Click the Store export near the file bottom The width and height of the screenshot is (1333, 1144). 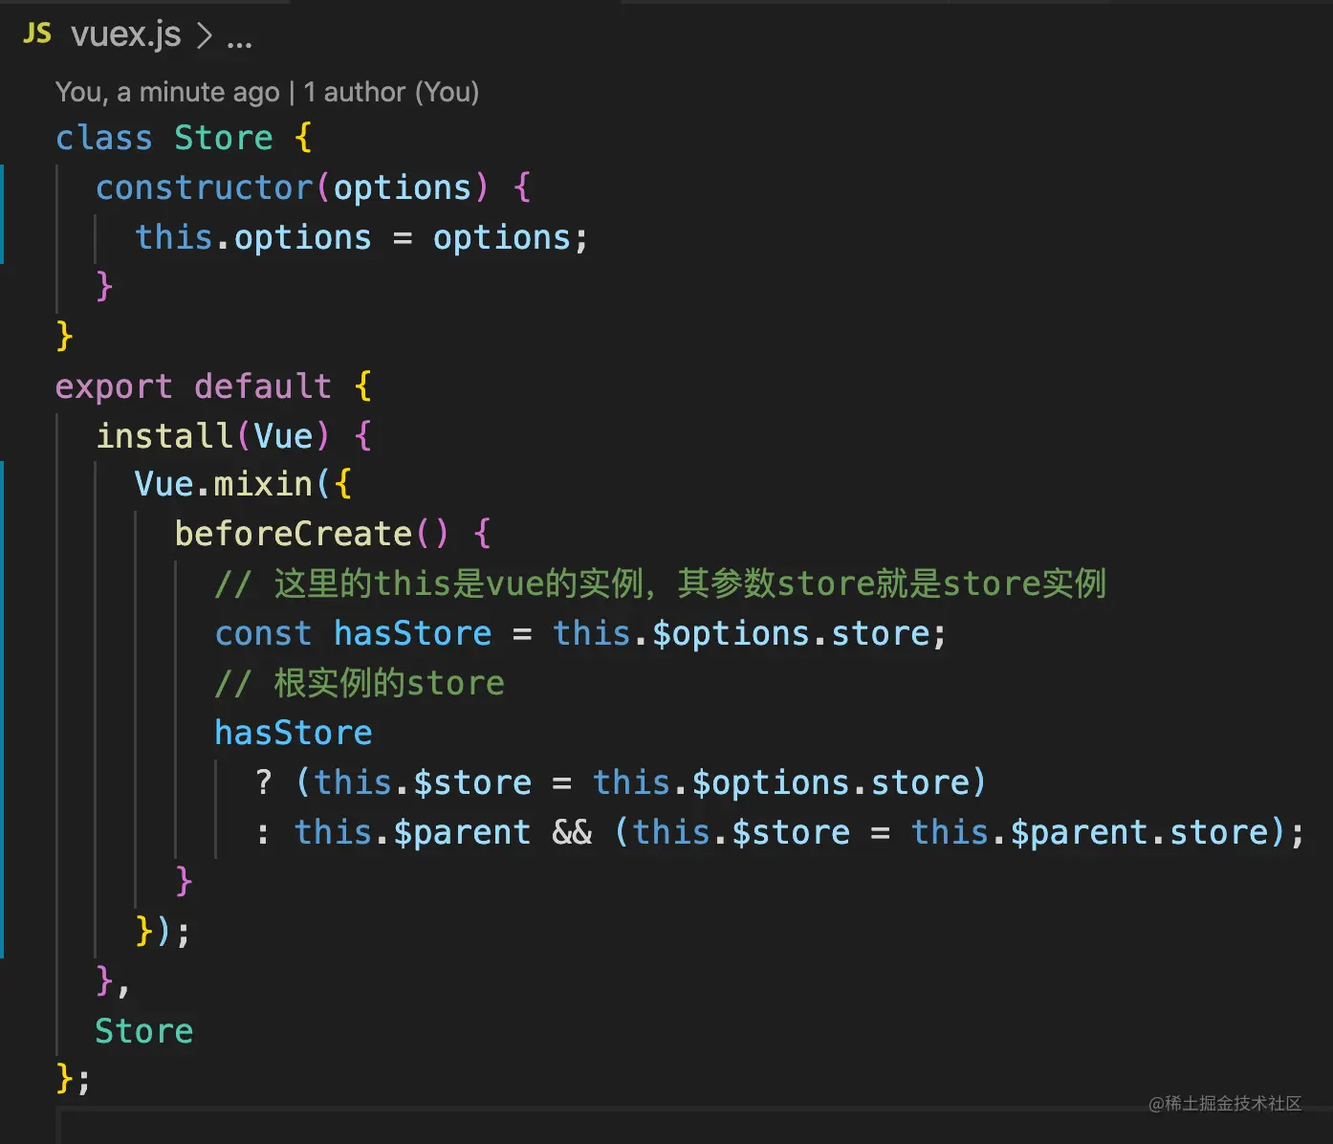[143, 1030]
